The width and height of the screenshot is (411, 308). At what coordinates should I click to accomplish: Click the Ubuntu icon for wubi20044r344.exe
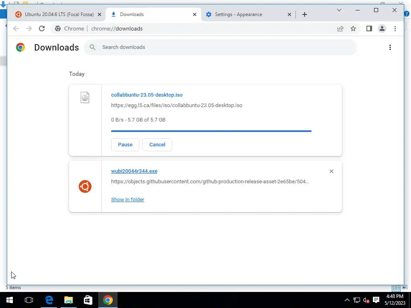click(x=85, y=186)
